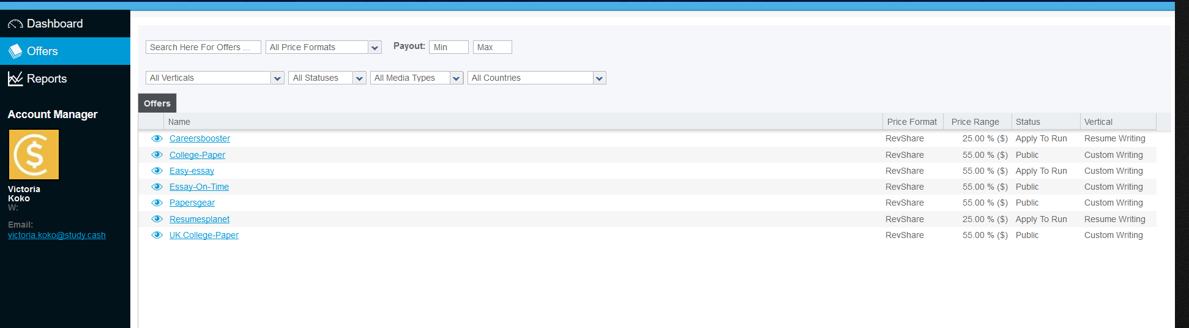Open the College-Paper offer link

(197, 155)
